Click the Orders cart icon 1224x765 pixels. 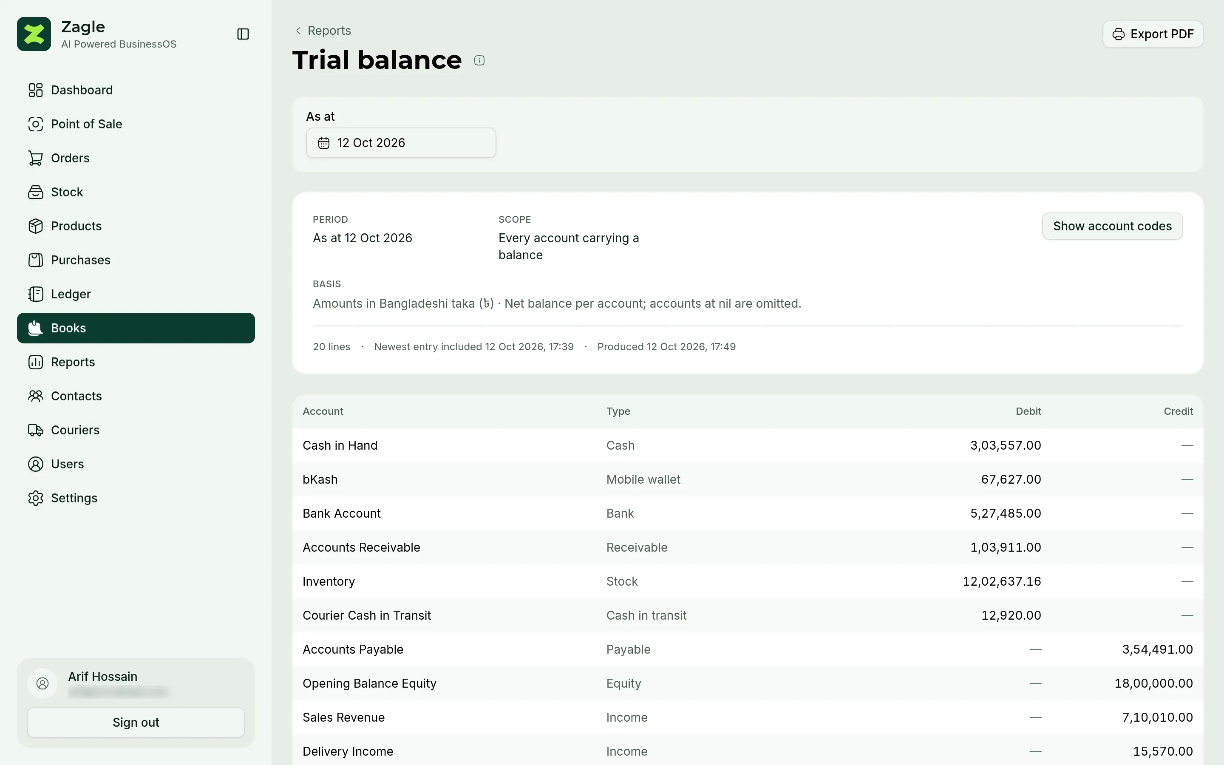click(x=35, y=158)
